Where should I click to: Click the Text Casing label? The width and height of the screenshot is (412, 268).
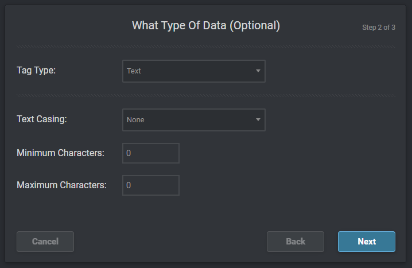pos(42,119)
